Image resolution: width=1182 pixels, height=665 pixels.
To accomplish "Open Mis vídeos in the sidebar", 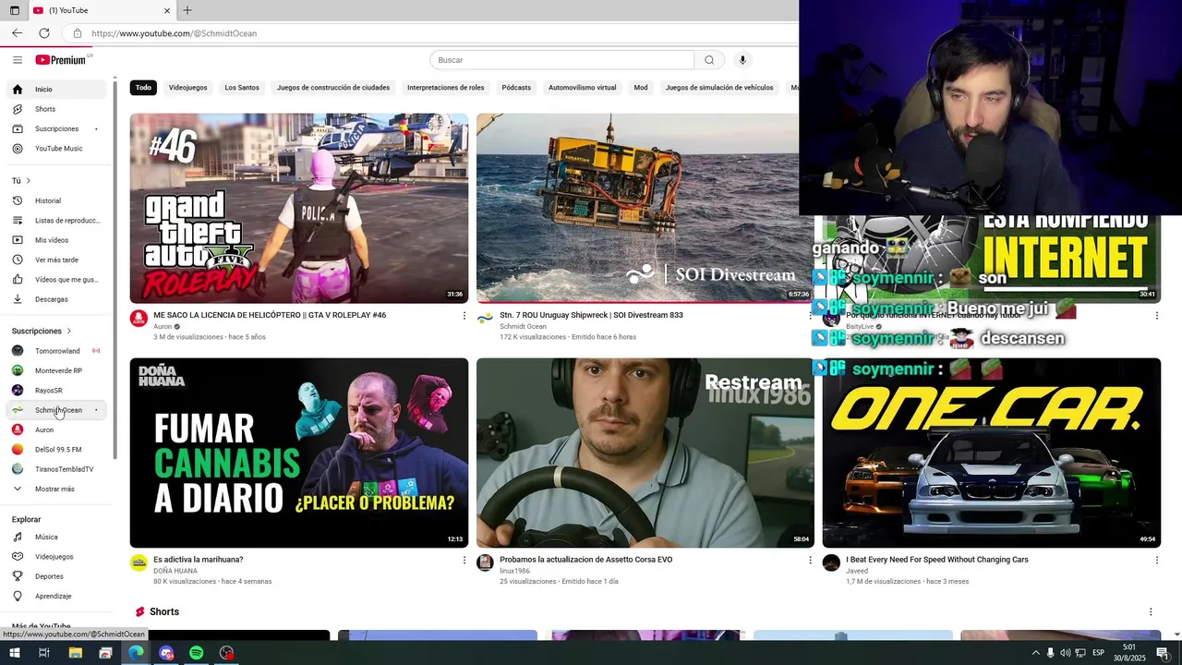I will (57, 240).
